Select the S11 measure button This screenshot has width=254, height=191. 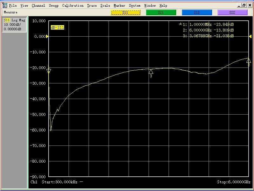[125, 12]
